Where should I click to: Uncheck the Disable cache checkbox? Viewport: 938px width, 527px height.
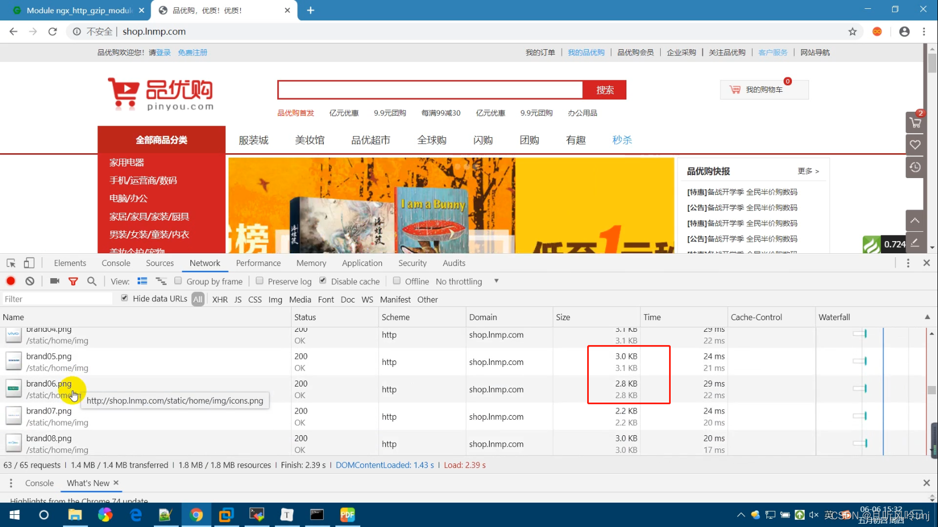pyautogui.click(x=323, y=281)
